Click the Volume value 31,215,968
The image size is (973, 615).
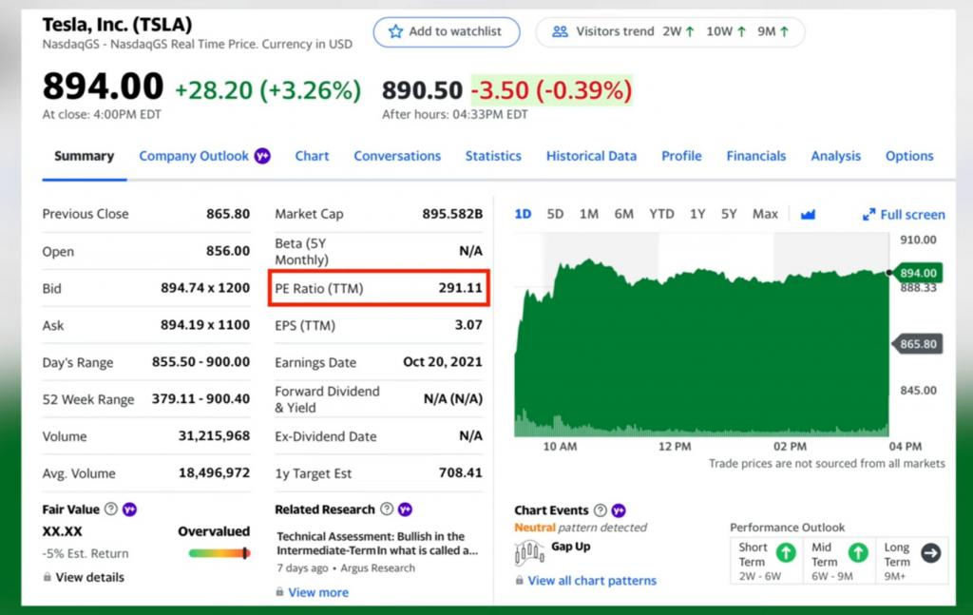[214, 436]
